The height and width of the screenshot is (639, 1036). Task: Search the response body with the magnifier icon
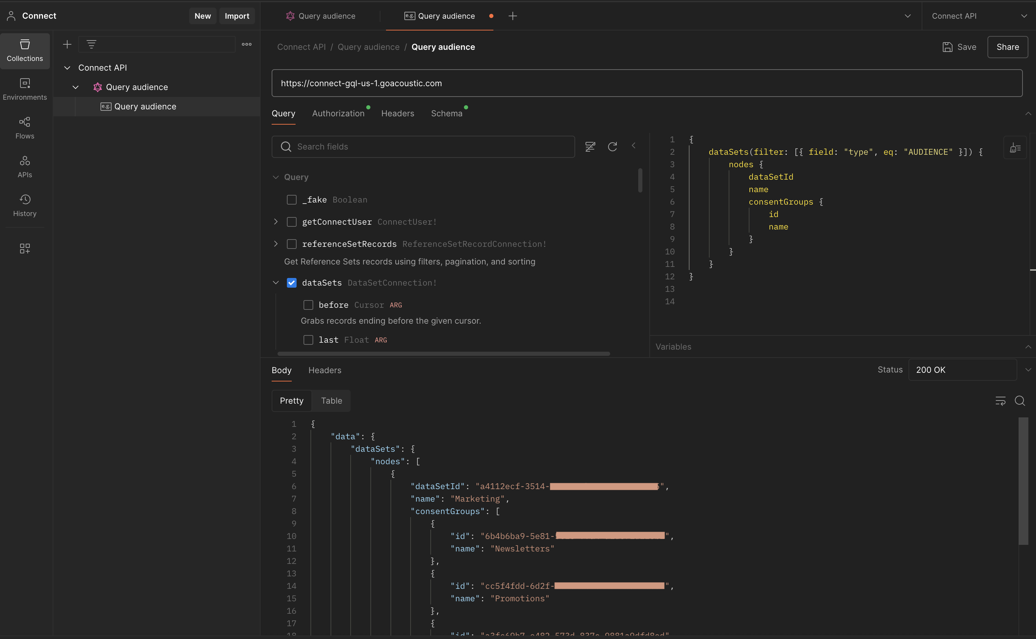pyautogui.click(x=1020, y=400)
